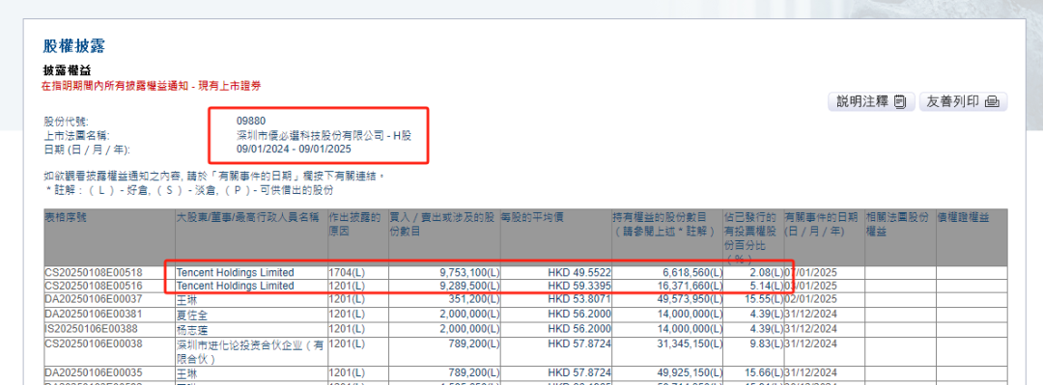Click the HKD 53.8071 average price
The height and width of the screenshot is (385, 1043).
(579, 299)
